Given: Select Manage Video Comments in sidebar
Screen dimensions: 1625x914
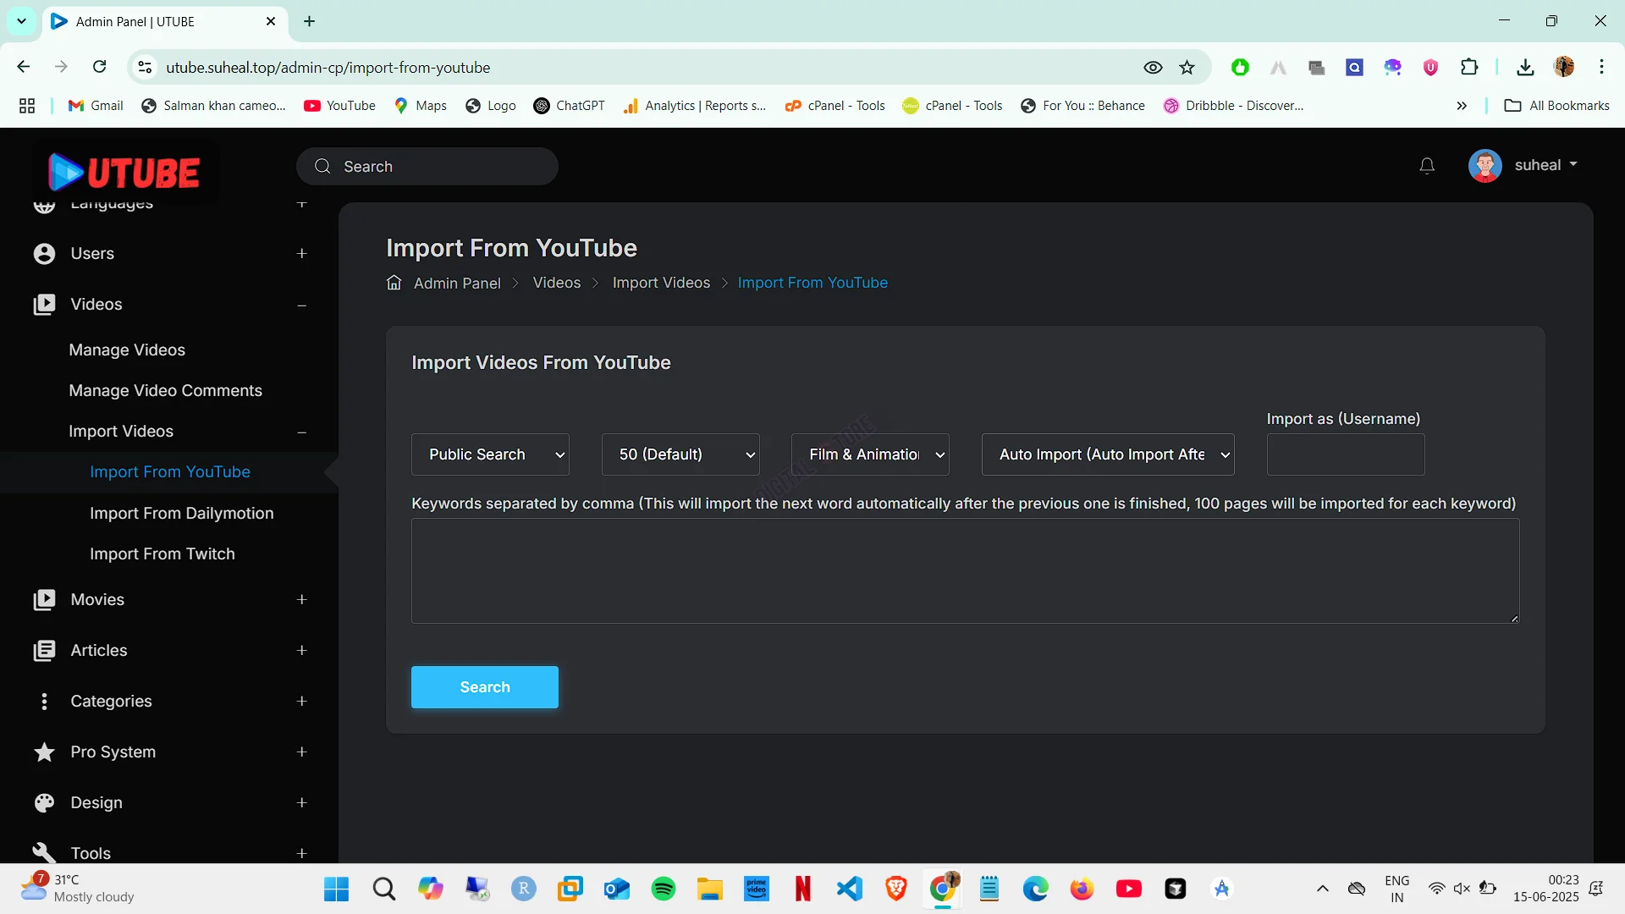Looking at the screenshot, I should [x=166, y=391].
